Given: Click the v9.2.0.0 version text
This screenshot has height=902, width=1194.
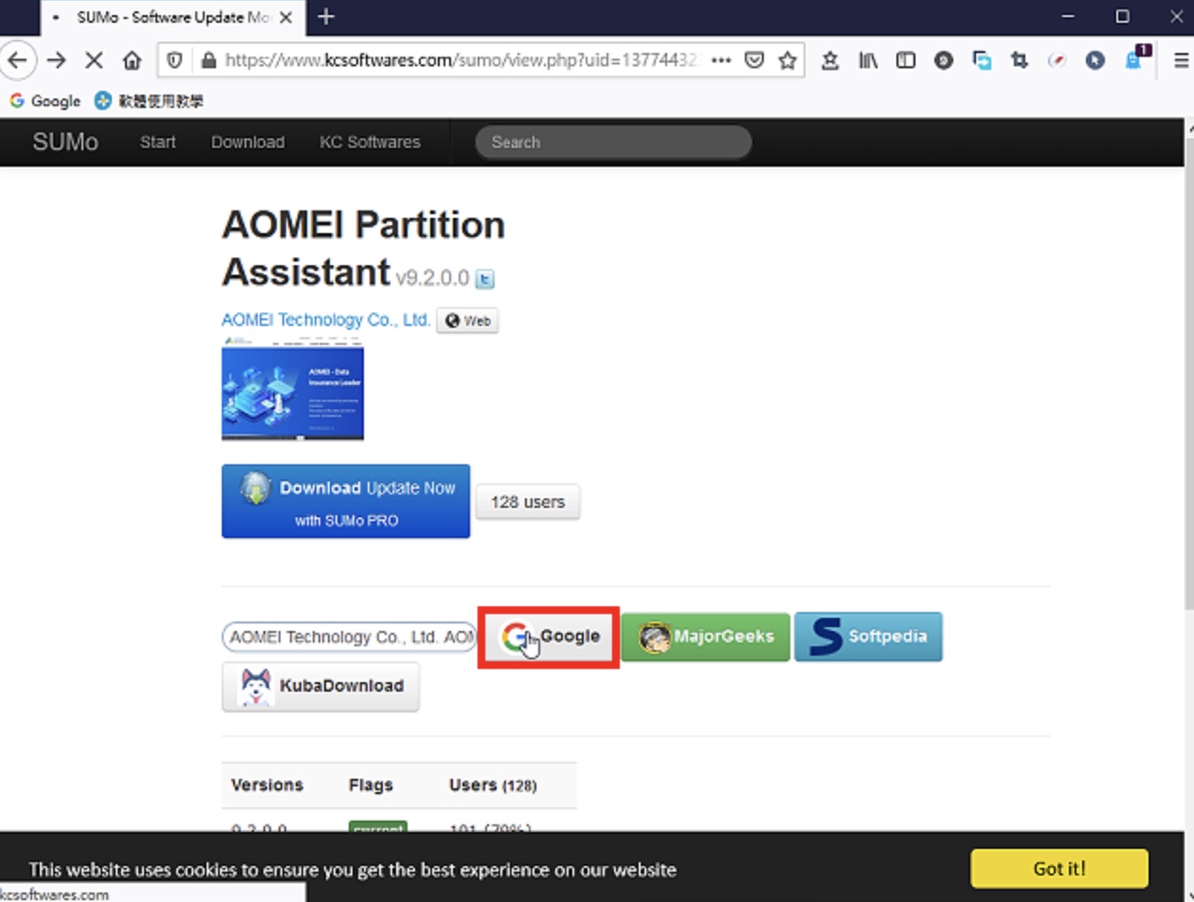Looking at the screenshot, I should click(432, 279).
